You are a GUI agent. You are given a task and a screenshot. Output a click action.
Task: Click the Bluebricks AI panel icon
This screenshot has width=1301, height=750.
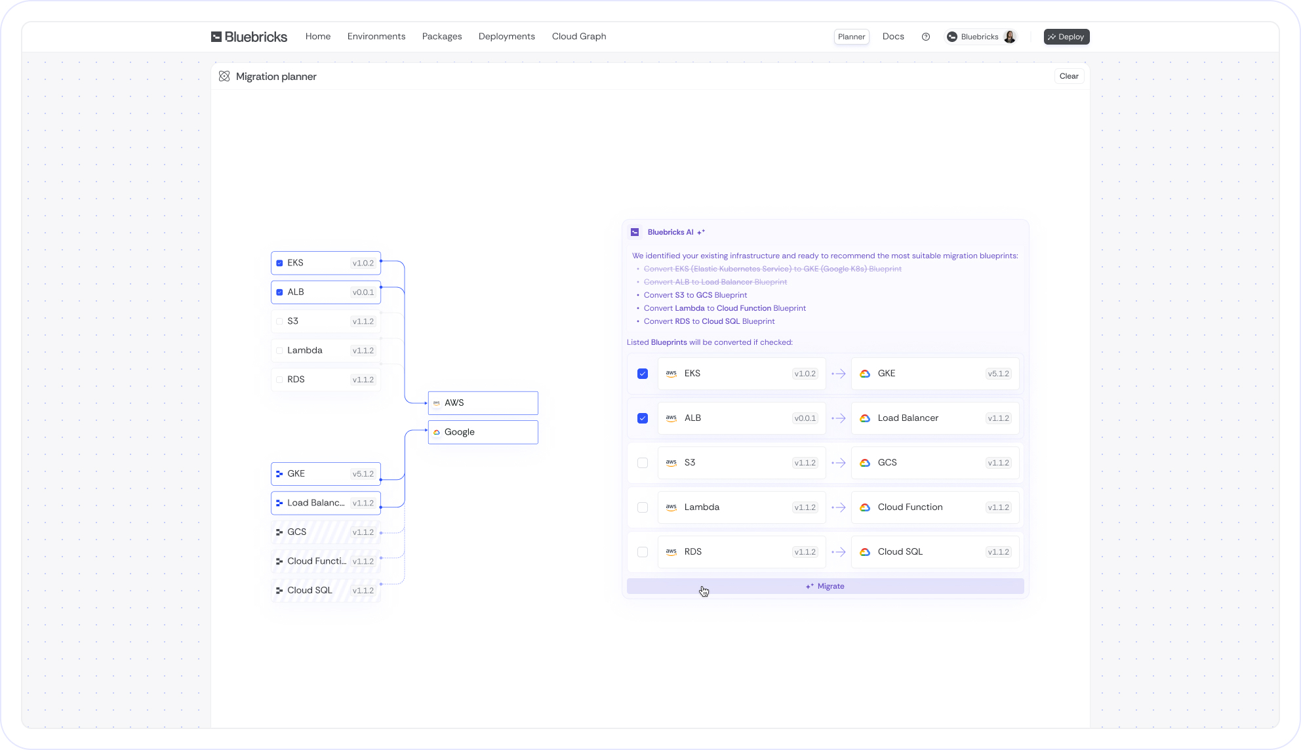635,232
